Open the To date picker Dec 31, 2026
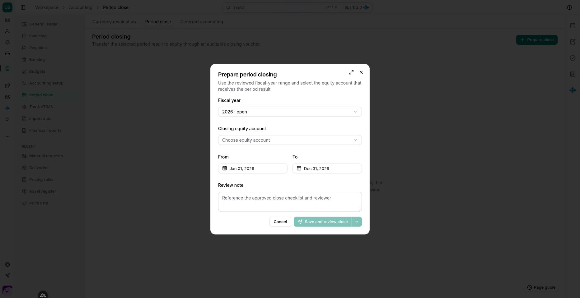 [x=327, y=168]
